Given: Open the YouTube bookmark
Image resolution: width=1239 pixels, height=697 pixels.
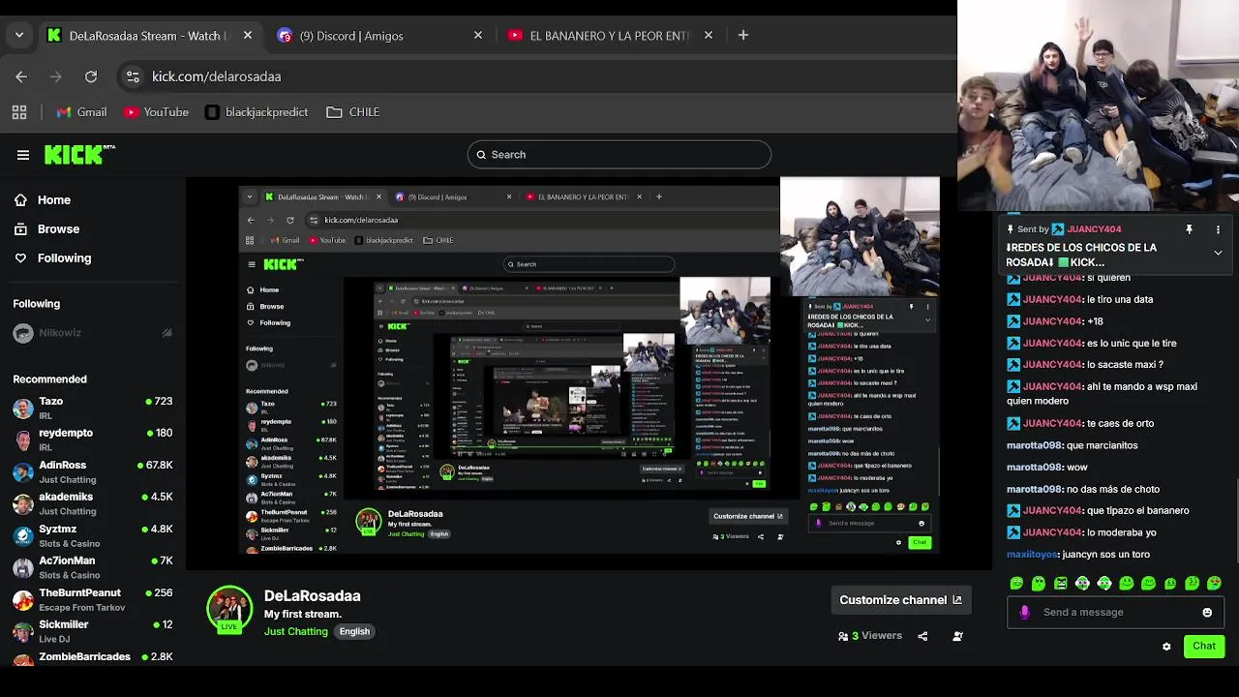Looking at the screenshot, I should (x=156, y=112).
